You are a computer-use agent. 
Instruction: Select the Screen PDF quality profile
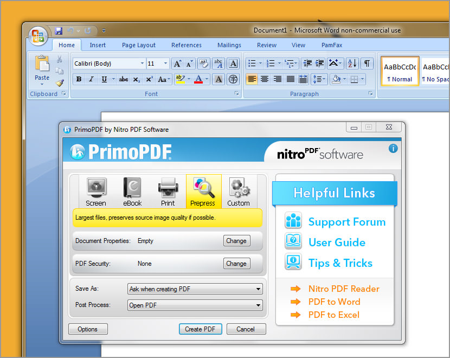click(96, 191)
